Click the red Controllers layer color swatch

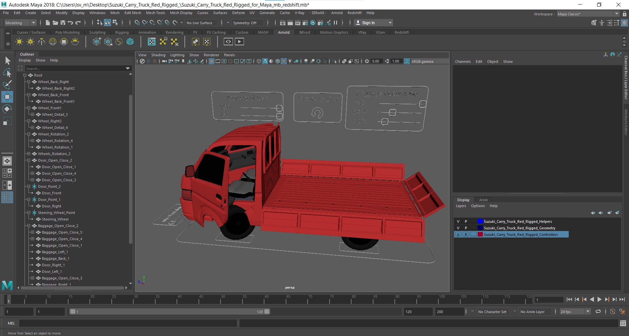480,235
